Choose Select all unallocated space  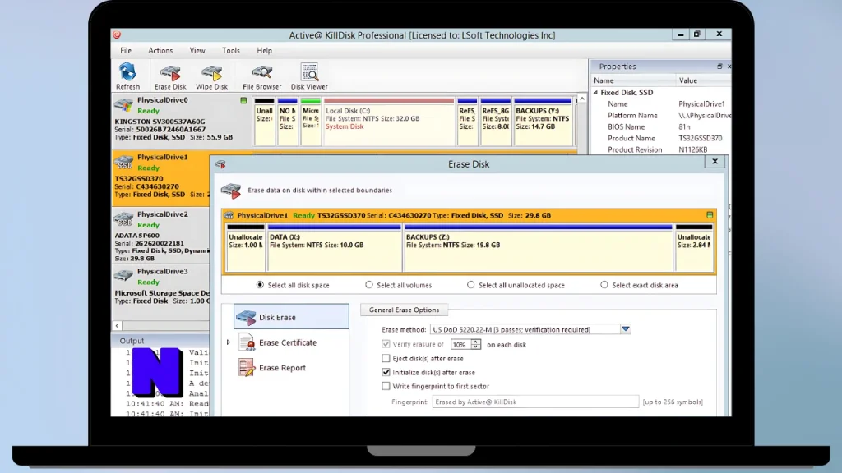[x=471, y=285]
